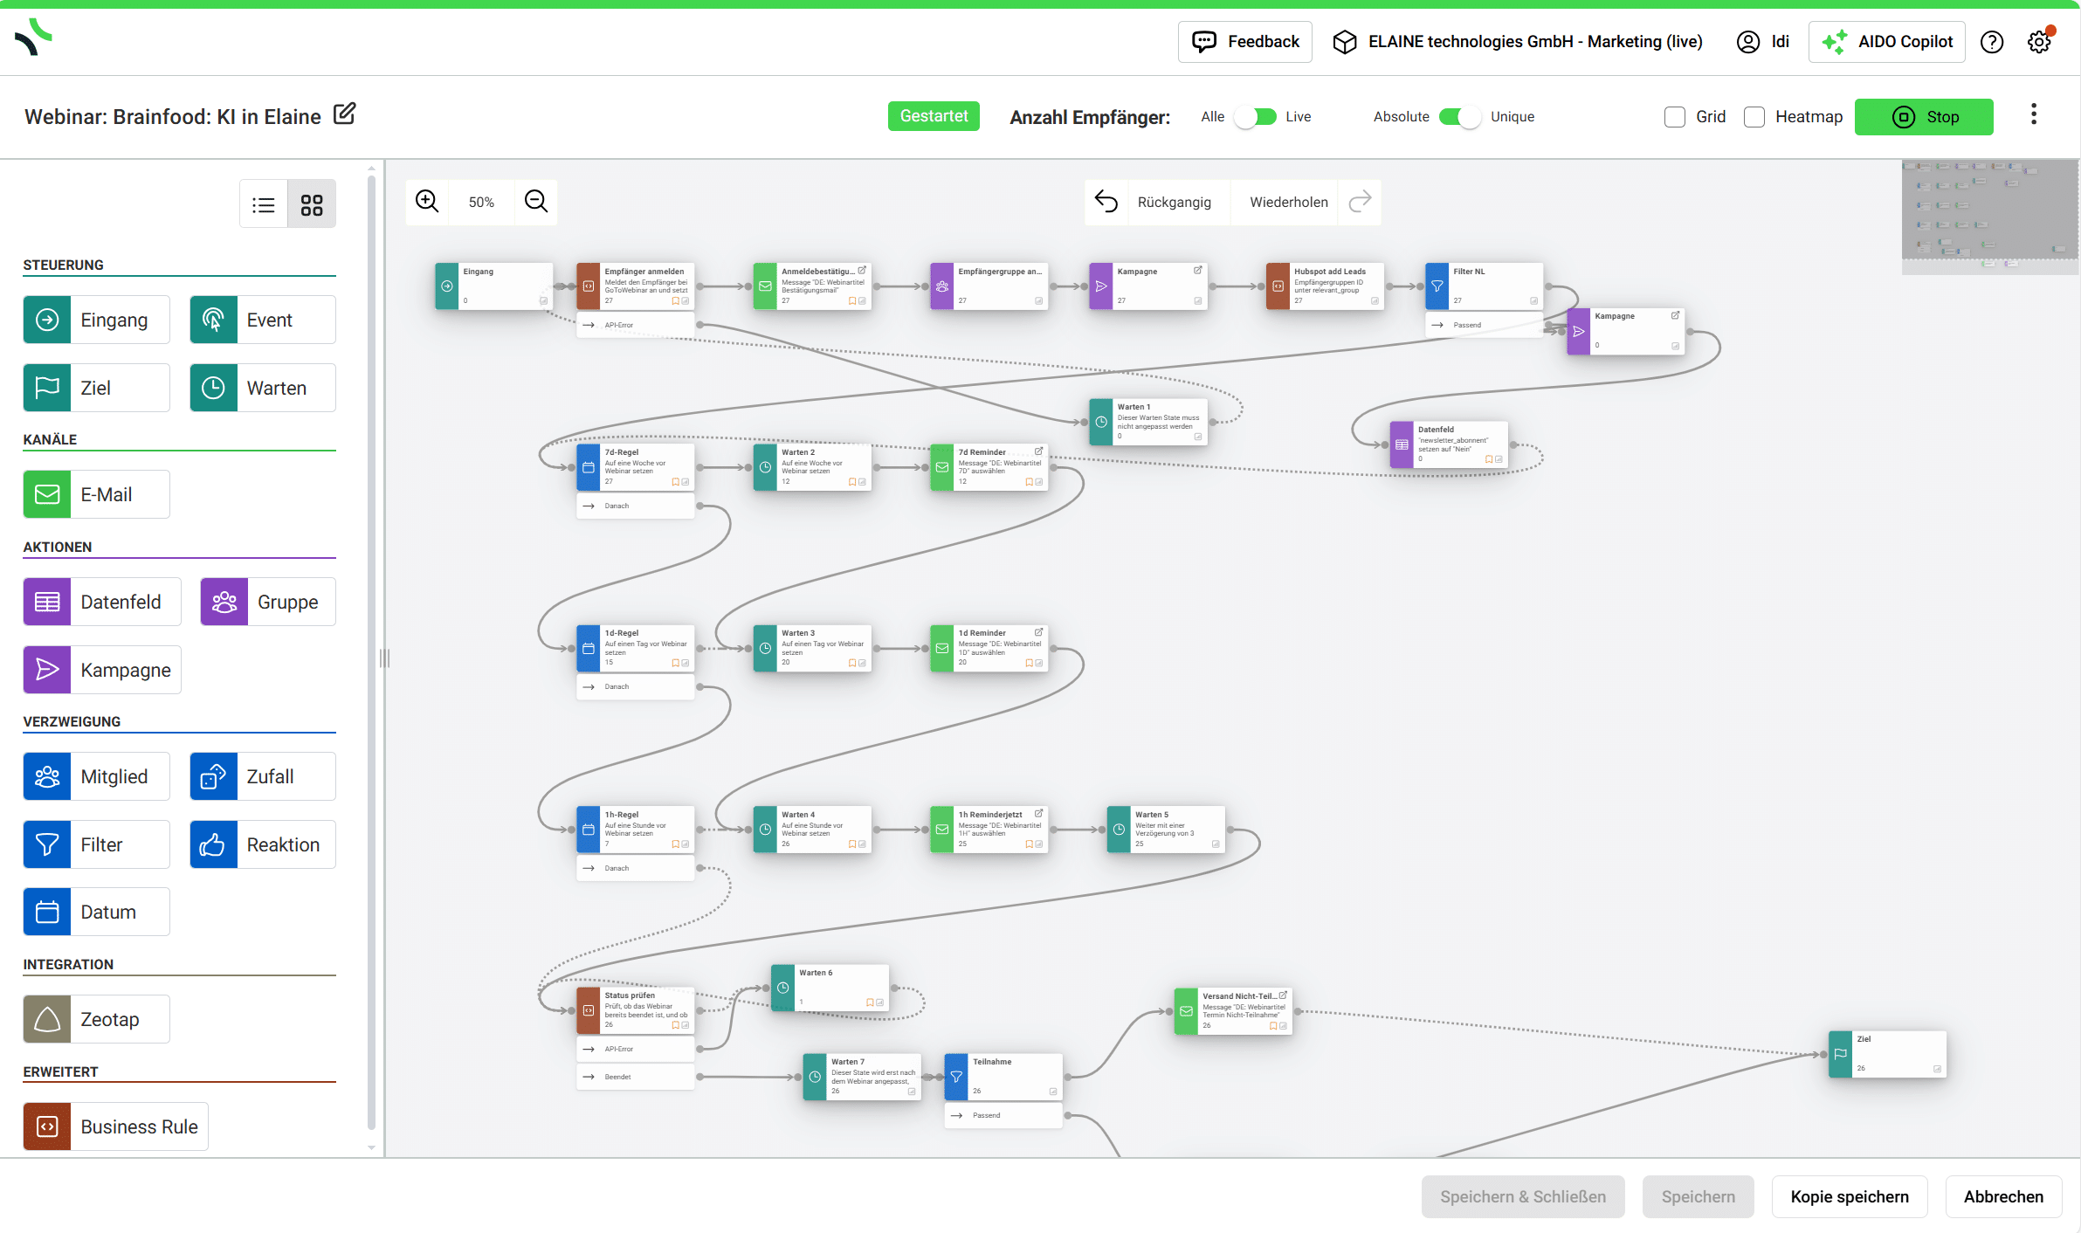Select the Status prüfen node
This screenshot has height=1233, width=2081.
coord(636,1010)
